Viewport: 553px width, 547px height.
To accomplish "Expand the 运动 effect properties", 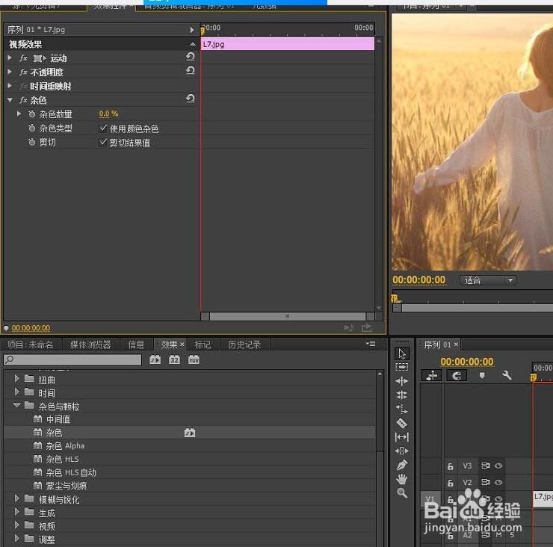I will click(10, 58).
